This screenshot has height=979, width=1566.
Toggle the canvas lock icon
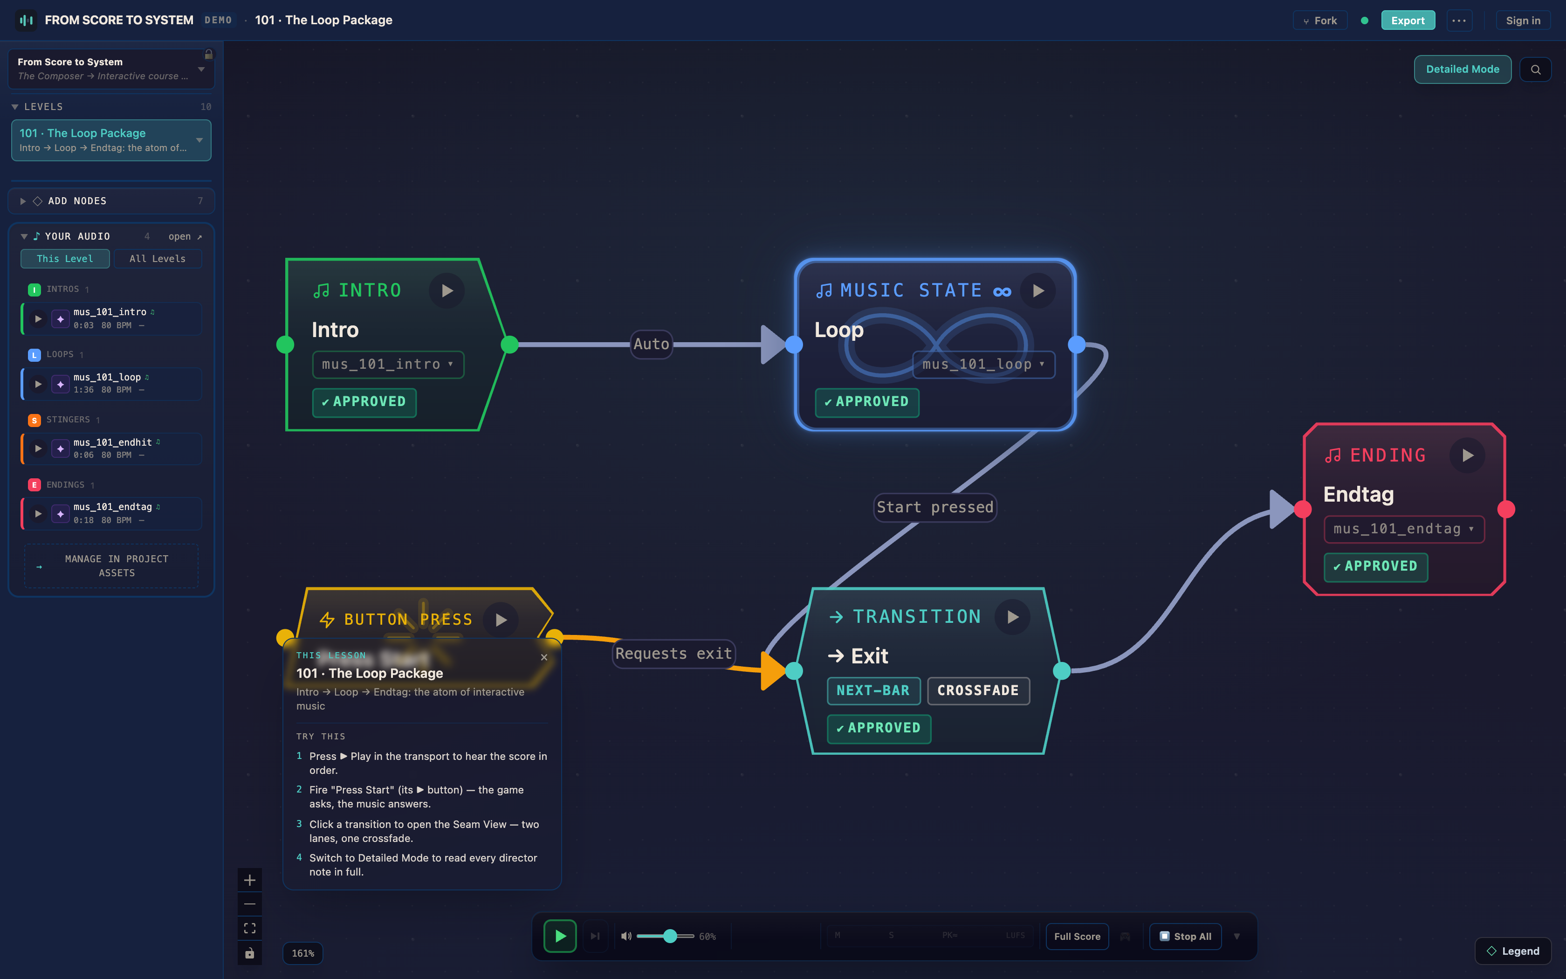pos(250,953)
